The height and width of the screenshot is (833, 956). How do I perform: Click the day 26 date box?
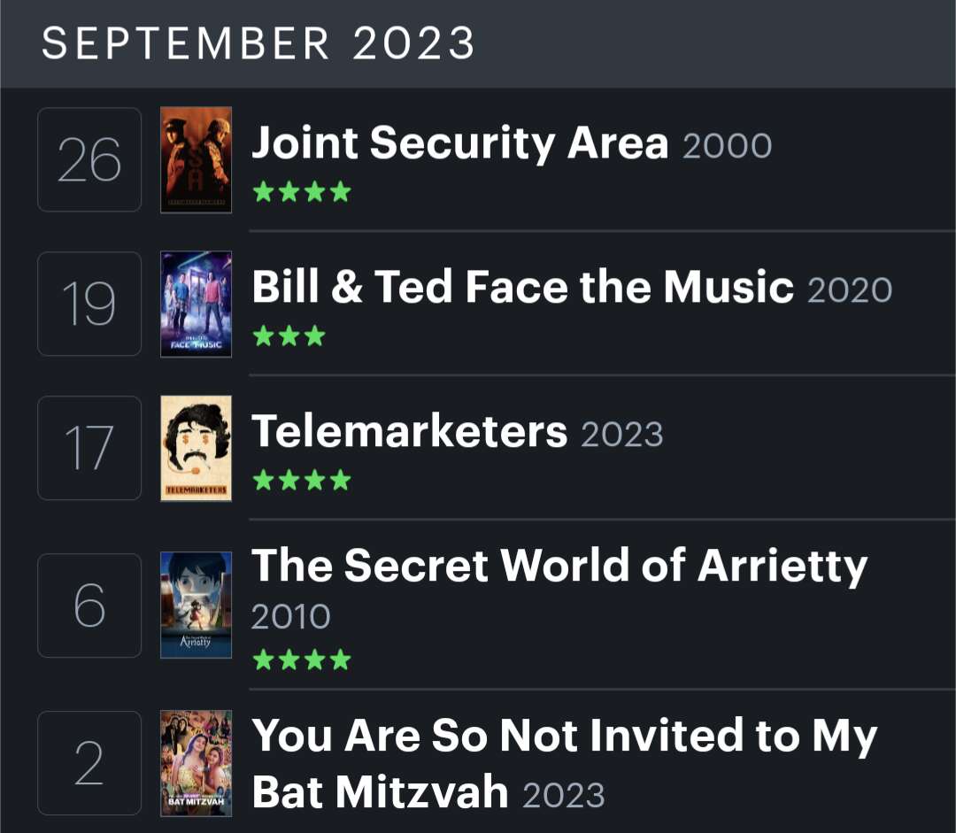pos(89,159)
